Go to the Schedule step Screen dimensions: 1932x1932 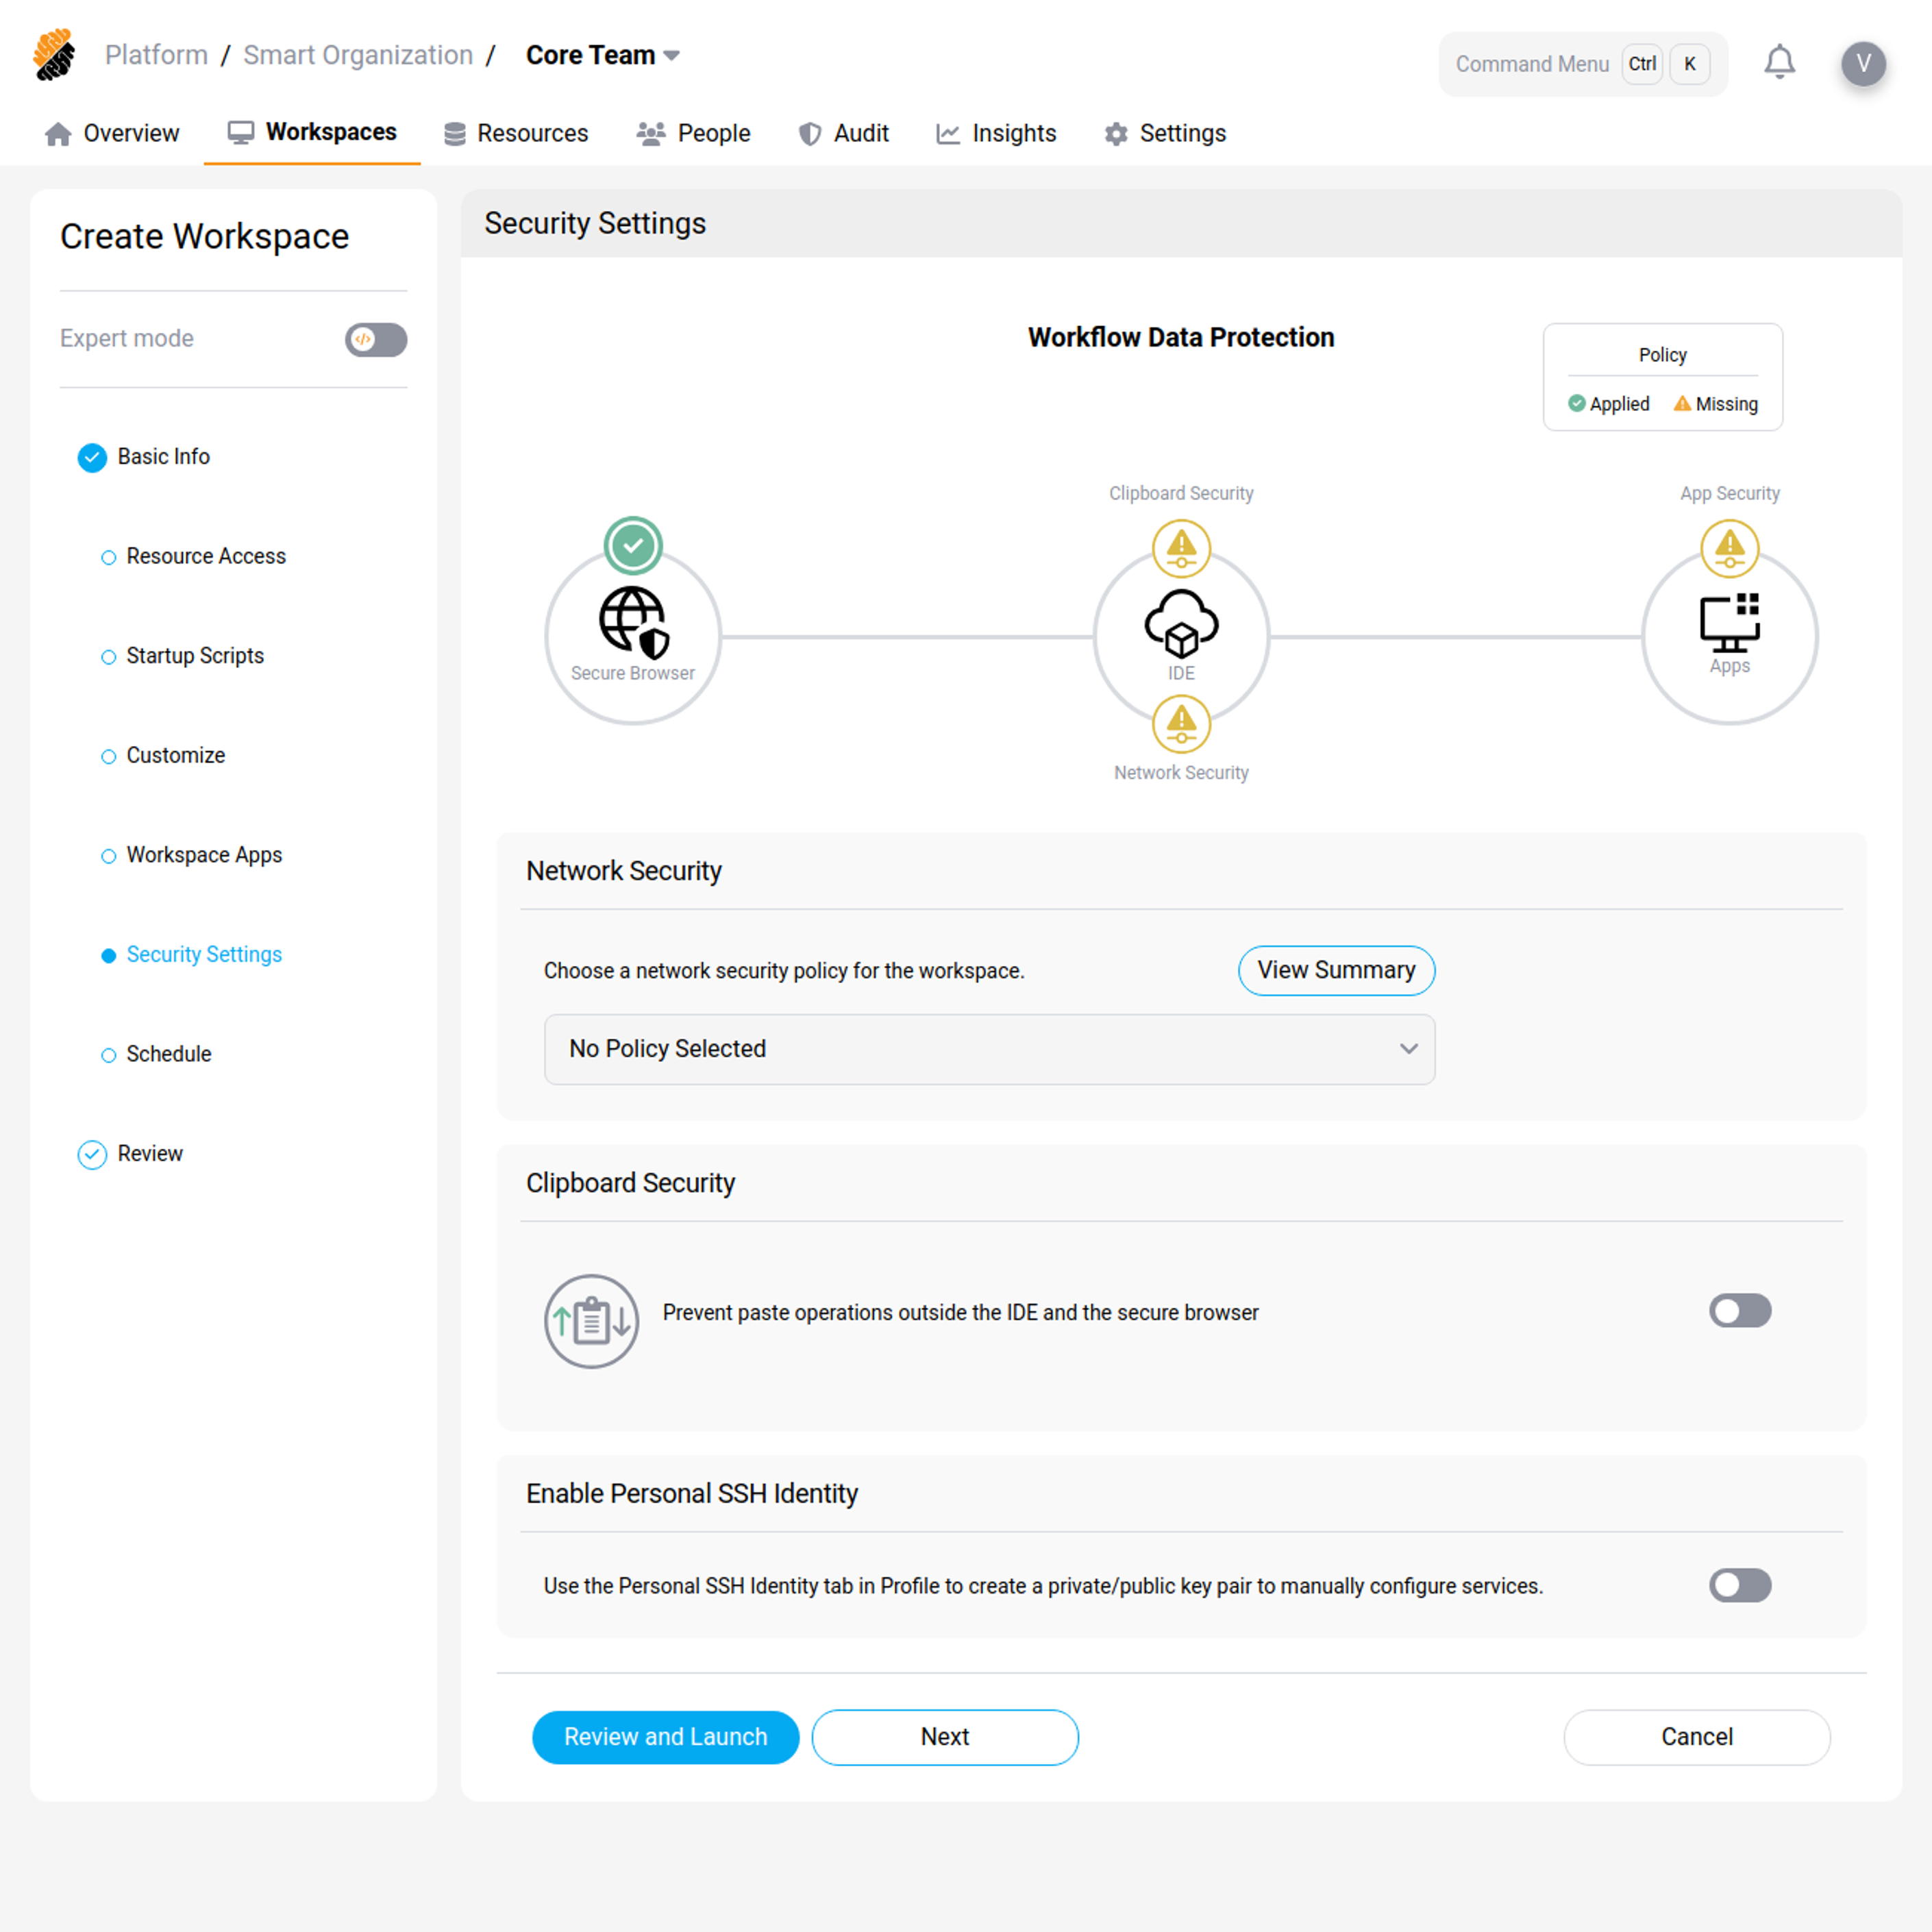point(168,1054)
